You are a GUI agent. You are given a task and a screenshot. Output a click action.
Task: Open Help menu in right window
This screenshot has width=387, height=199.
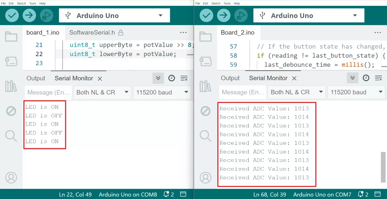tap(237, 3)
